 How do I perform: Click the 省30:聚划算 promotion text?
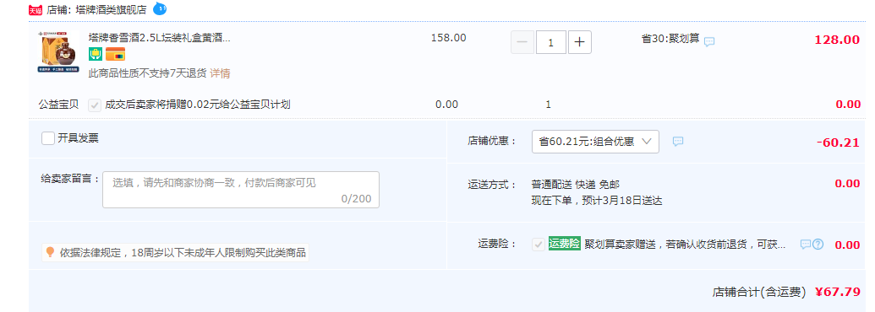pos(670,39)
